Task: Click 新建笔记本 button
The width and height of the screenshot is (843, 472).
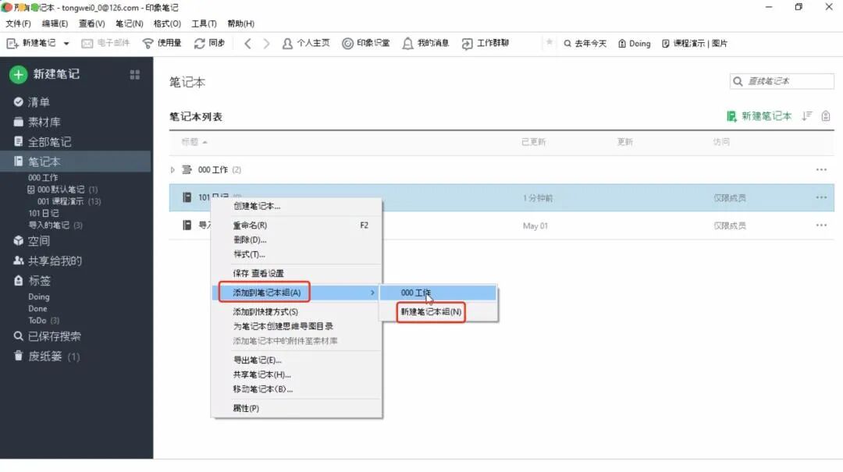Action: 759,116
